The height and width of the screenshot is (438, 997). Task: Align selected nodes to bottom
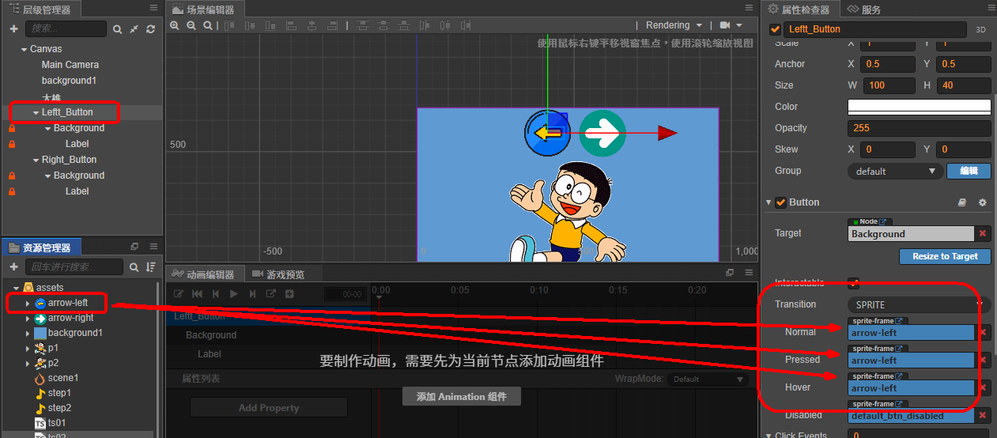[270, 25]
